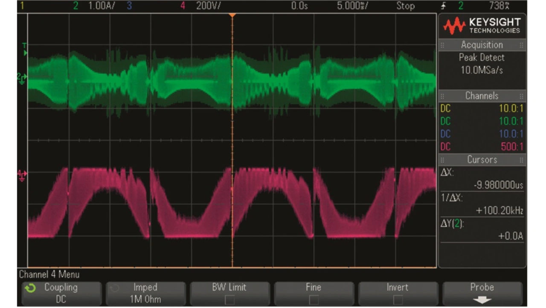Click the pink channel 4 500:1 row
The width and height of the screenshot is (546, 308).
pos(482,147)
